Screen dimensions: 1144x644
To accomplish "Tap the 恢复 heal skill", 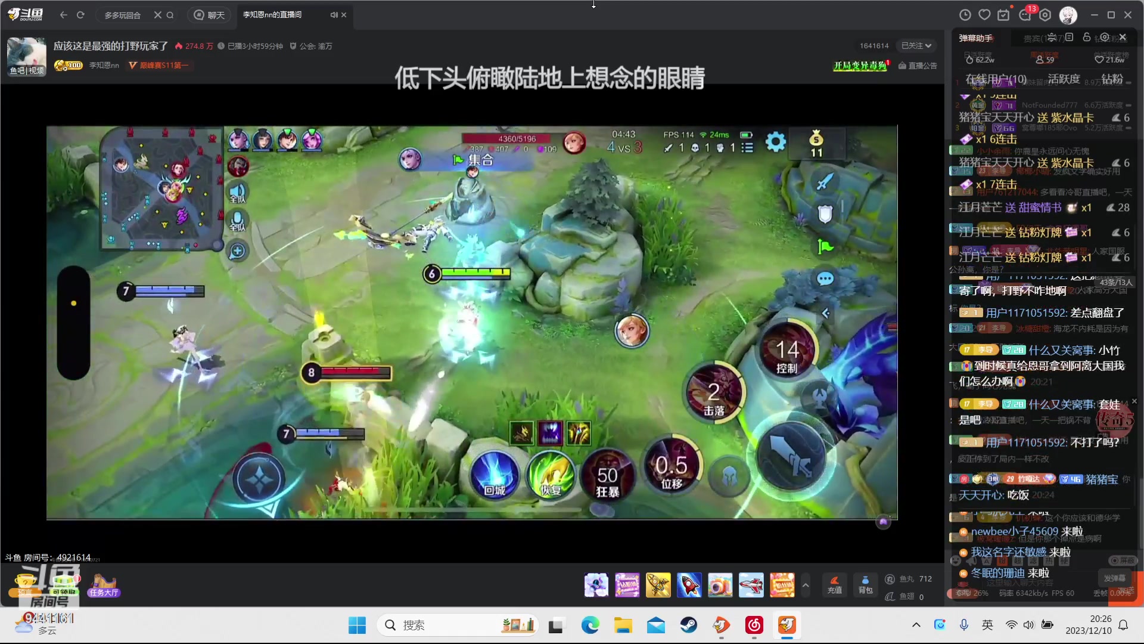I will (551, 476).
